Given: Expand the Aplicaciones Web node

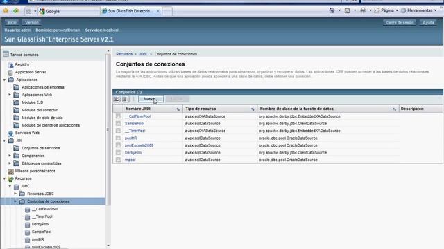Looking at the screenshot, I should pyautogui.click(x=10, y=95).
